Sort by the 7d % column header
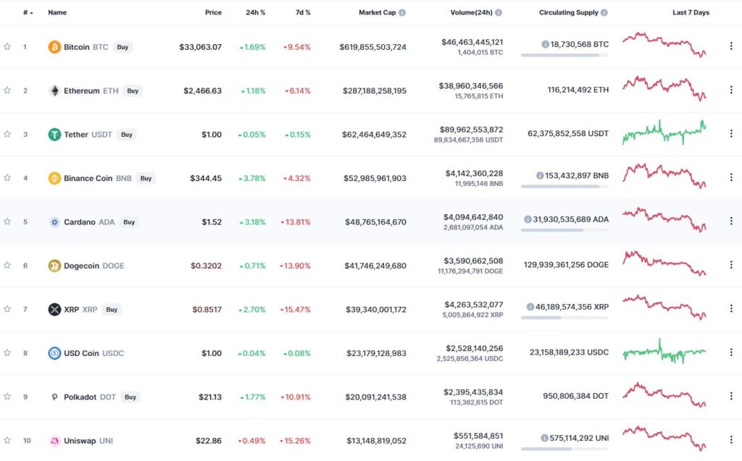Viewport: 742px width, 461px height. (x=303, y=13)
